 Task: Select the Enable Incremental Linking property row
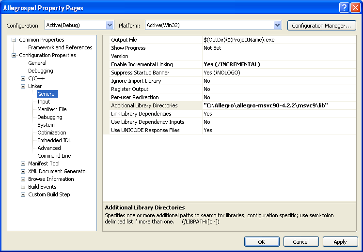click(229, 64)
